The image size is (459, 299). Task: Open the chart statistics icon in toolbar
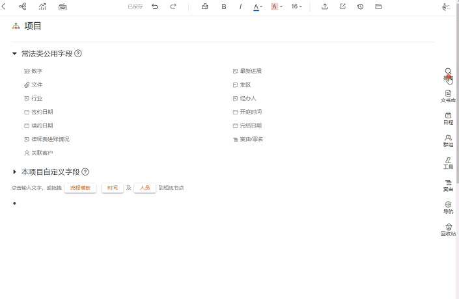[42, 6]
